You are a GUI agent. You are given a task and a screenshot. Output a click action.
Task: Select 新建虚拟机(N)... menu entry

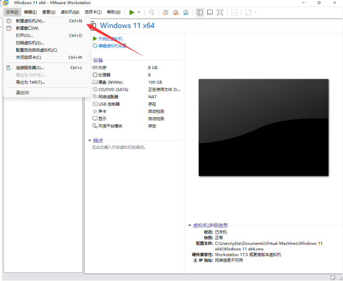47,21
